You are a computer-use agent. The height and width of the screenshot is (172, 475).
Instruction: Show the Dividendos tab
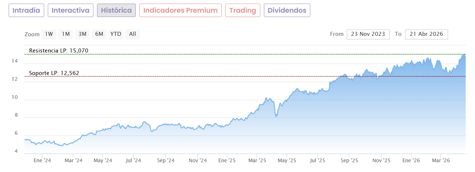pos(287,11)
